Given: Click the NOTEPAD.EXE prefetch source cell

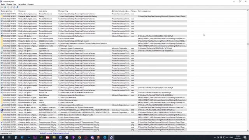Looking at the screenshot, I should click(155, 48).
